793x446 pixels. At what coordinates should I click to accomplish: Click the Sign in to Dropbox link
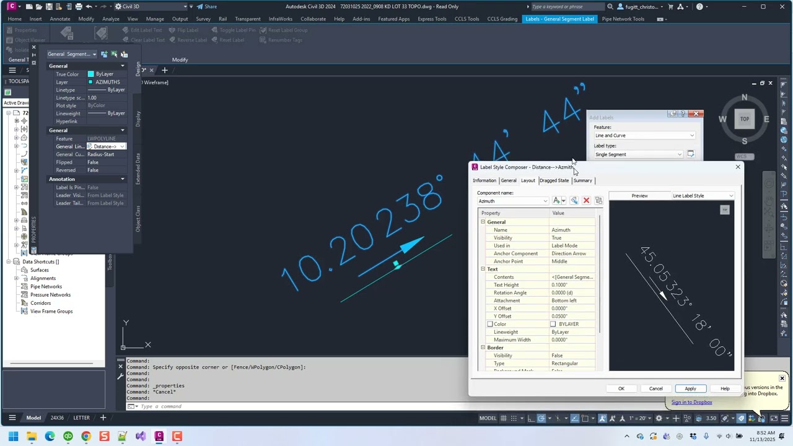[691, 402]
